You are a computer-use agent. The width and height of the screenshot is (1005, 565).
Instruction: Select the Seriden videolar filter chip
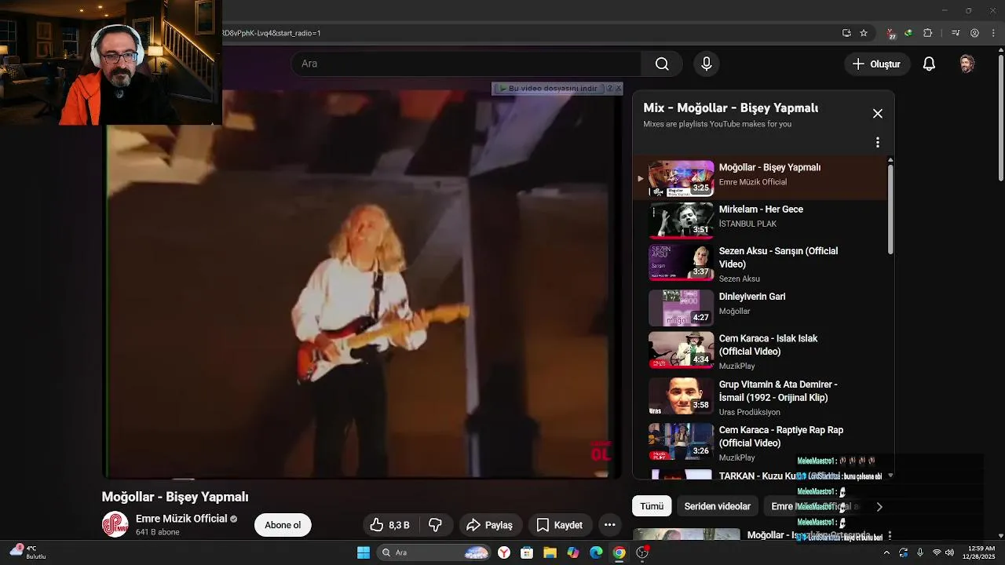pos(717,506)
